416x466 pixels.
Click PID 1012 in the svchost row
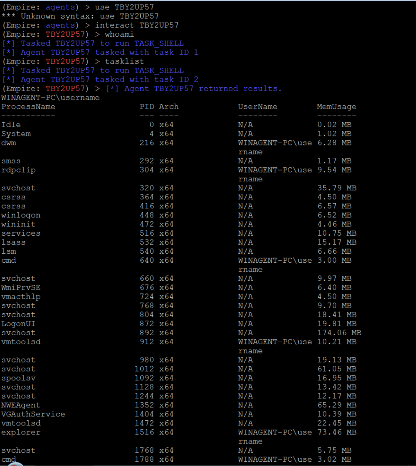(x=145, y=369)
